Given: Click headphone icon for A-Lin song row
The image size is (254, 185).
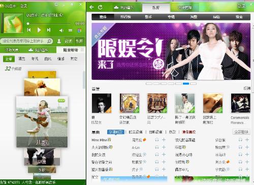Looking at the screenshot, I should tap(157, 147).
